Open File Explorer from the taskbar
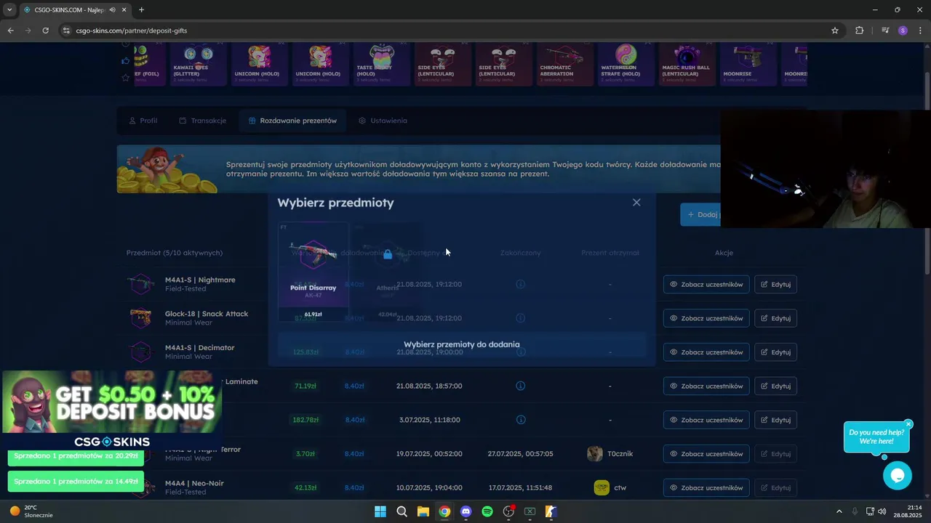 [423, 511]
